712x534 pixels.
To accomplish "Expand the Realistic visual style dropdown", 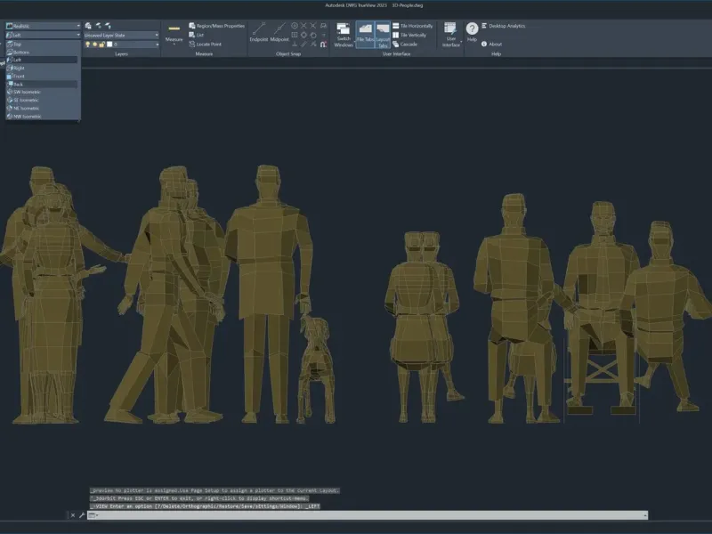I will pos(43,26).
